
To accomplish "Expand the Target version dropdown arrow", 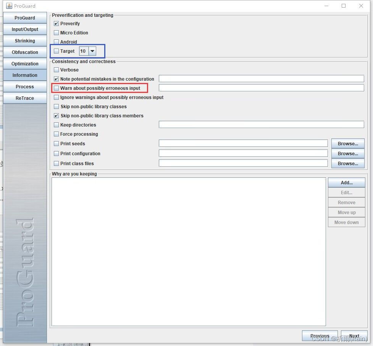I will [92, 51].
